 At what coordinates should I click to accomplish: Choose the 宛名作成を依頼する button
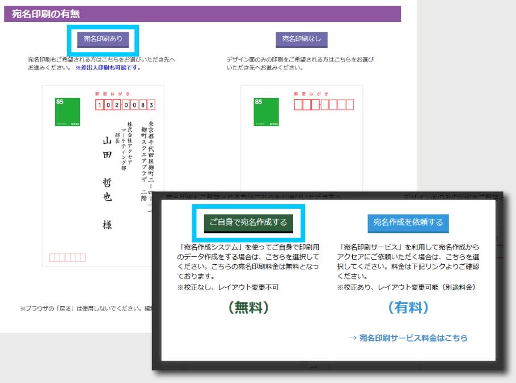pos(408,222)
